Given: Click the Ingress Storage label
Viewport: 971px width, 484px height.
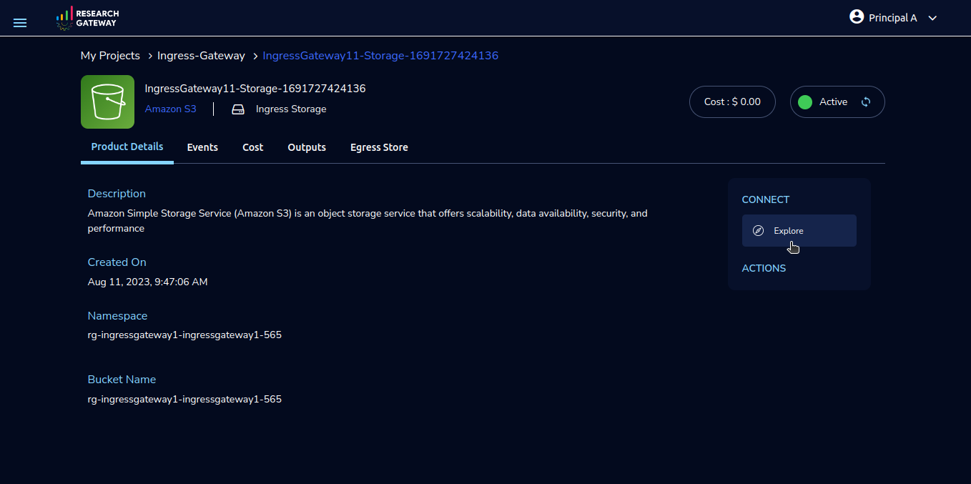Looking at the screenshot, I should click(291, 109).
